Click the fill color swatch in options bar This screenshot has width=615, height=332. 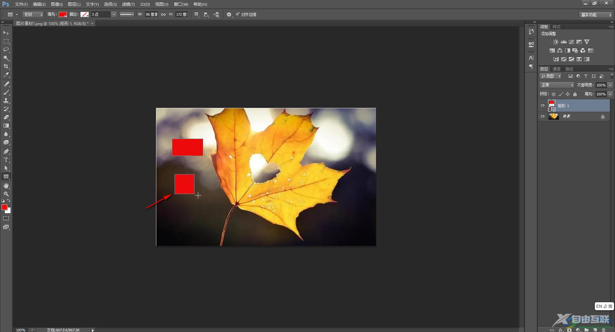pos(63,14)
